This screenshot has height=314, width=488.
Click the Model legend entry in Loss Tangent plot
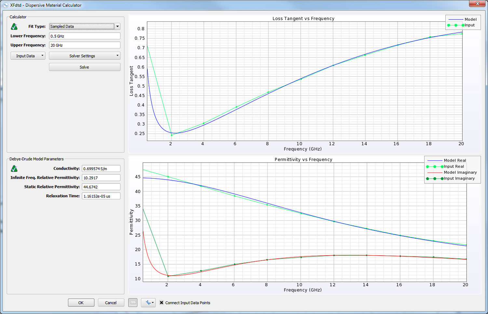click(x=463, y=19)
